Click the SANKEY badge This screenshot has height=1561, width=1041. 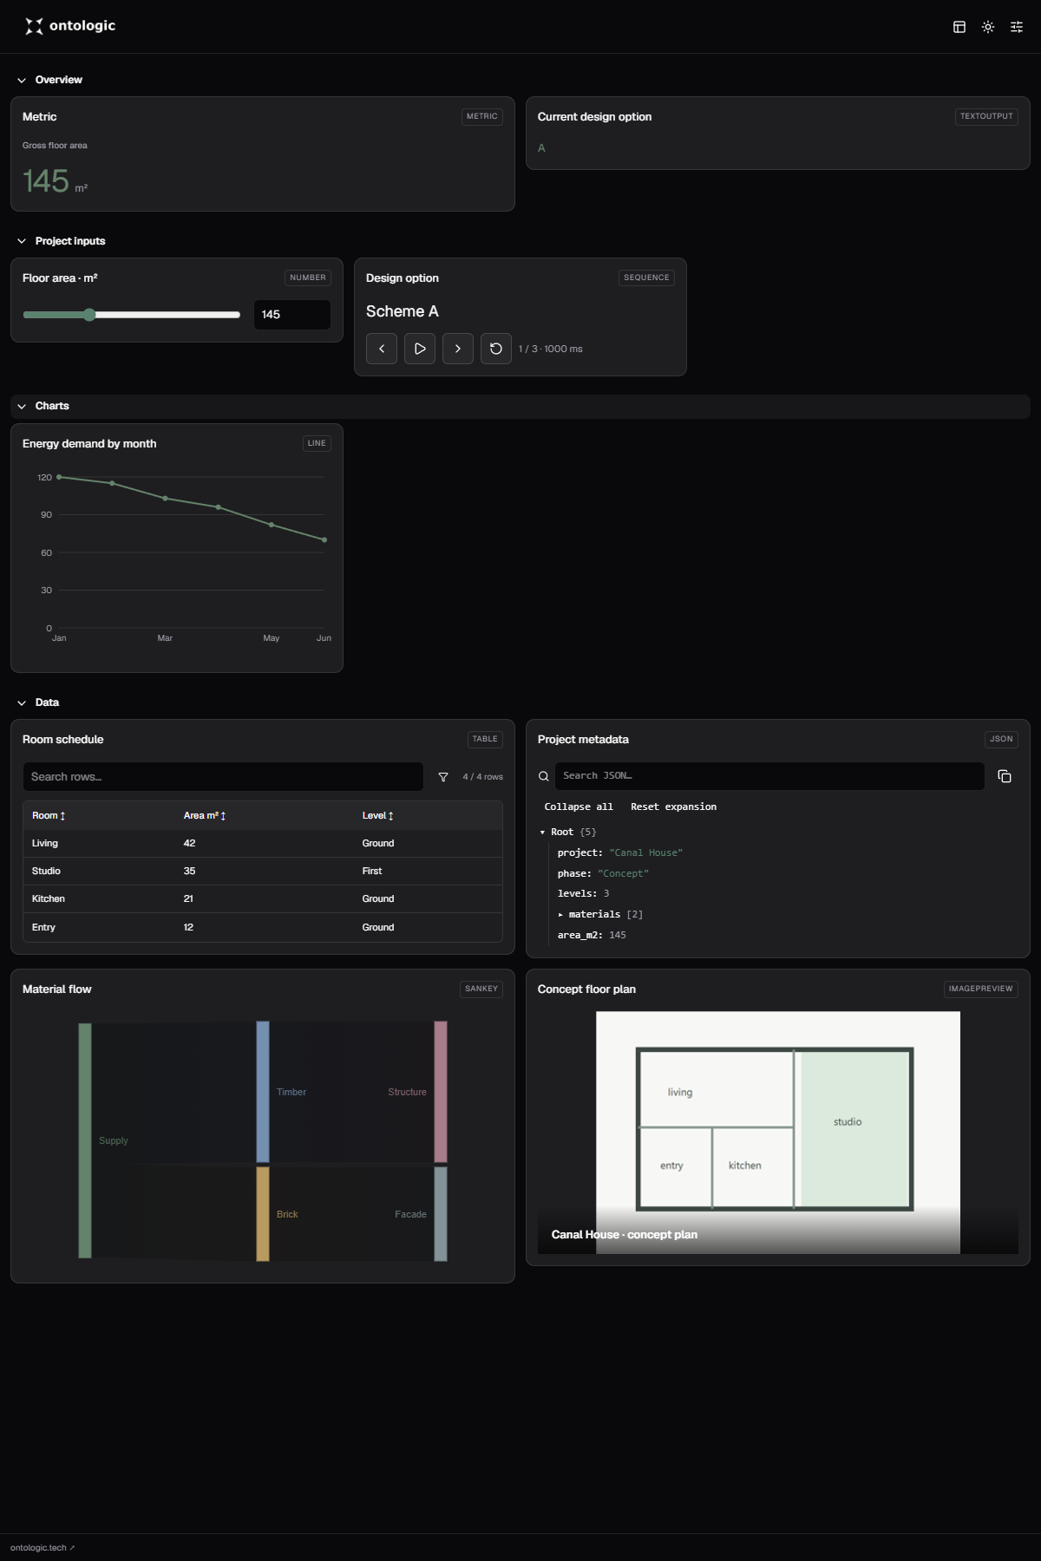(x=481, y=989)
